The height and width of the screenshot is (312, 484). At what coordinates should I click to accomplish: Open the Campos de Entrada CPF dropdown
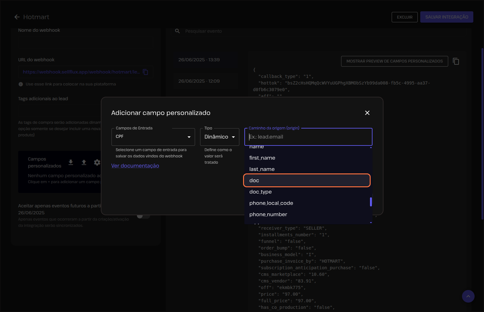point(153,137)
